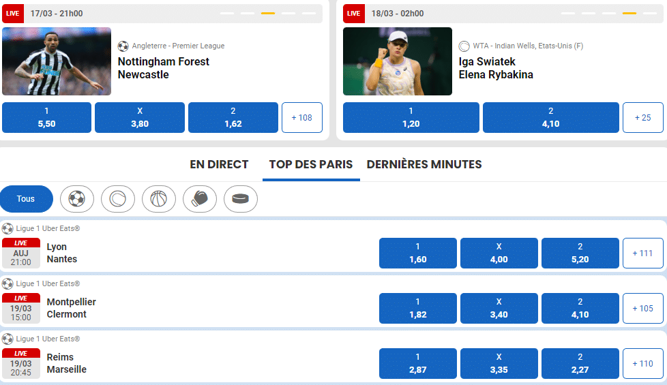Click football icon above Montpellier row
667x385 pixels.
(8, 284)
